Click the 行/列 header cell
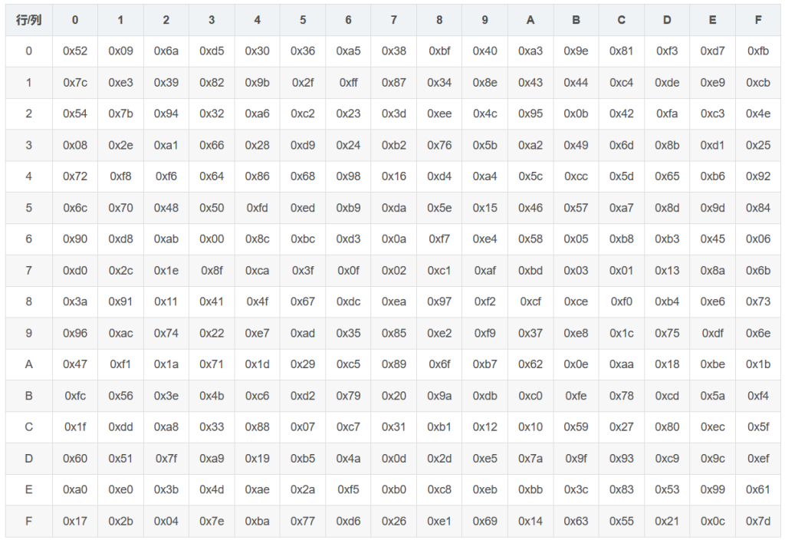 pos(28,20)
